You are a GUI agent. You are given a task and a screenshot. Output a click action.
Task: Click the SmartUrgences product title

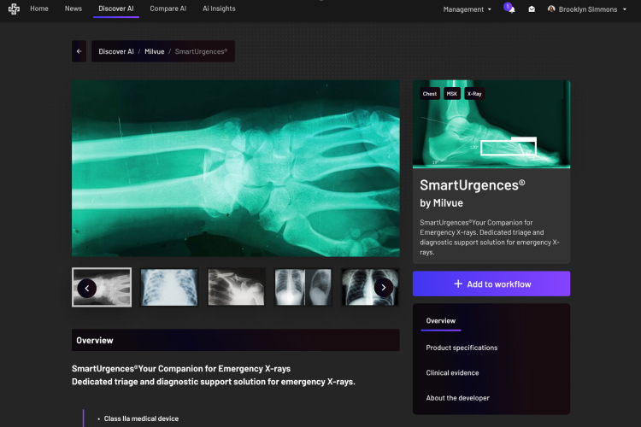[473, 185]
